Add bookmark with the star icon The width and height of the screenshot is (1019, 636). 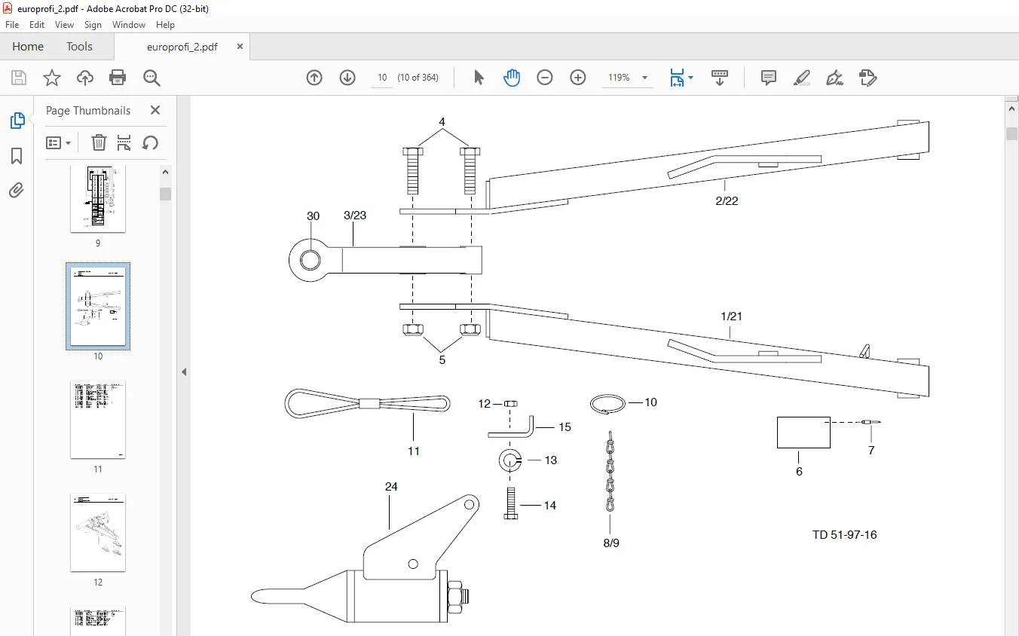coord(51,78)
